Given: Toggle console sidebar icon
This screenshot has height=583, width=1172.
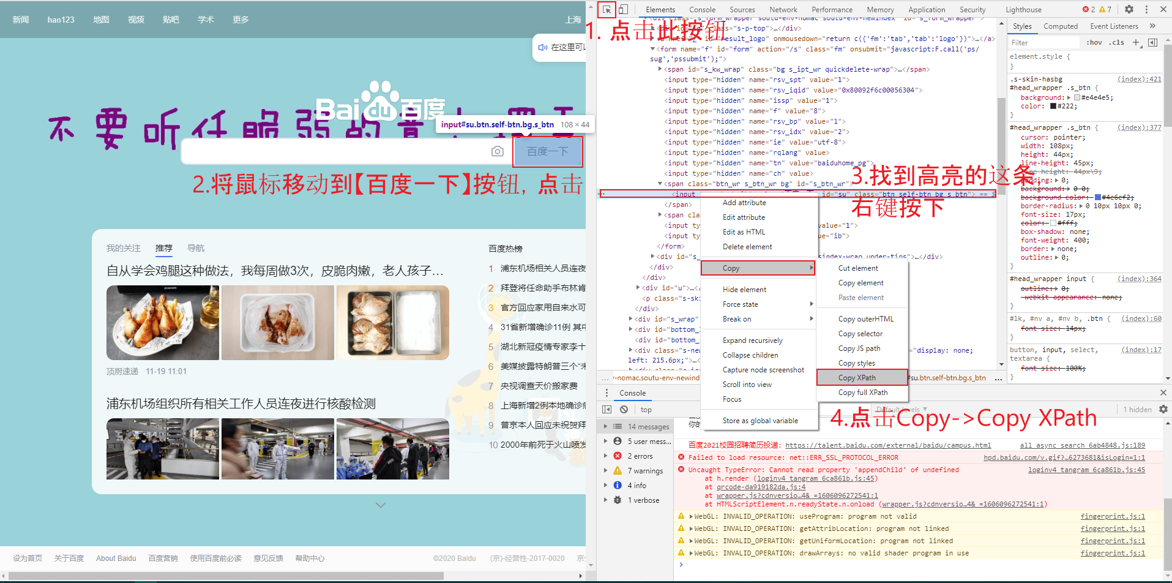Looking at the screenshot, I should 607,409.
